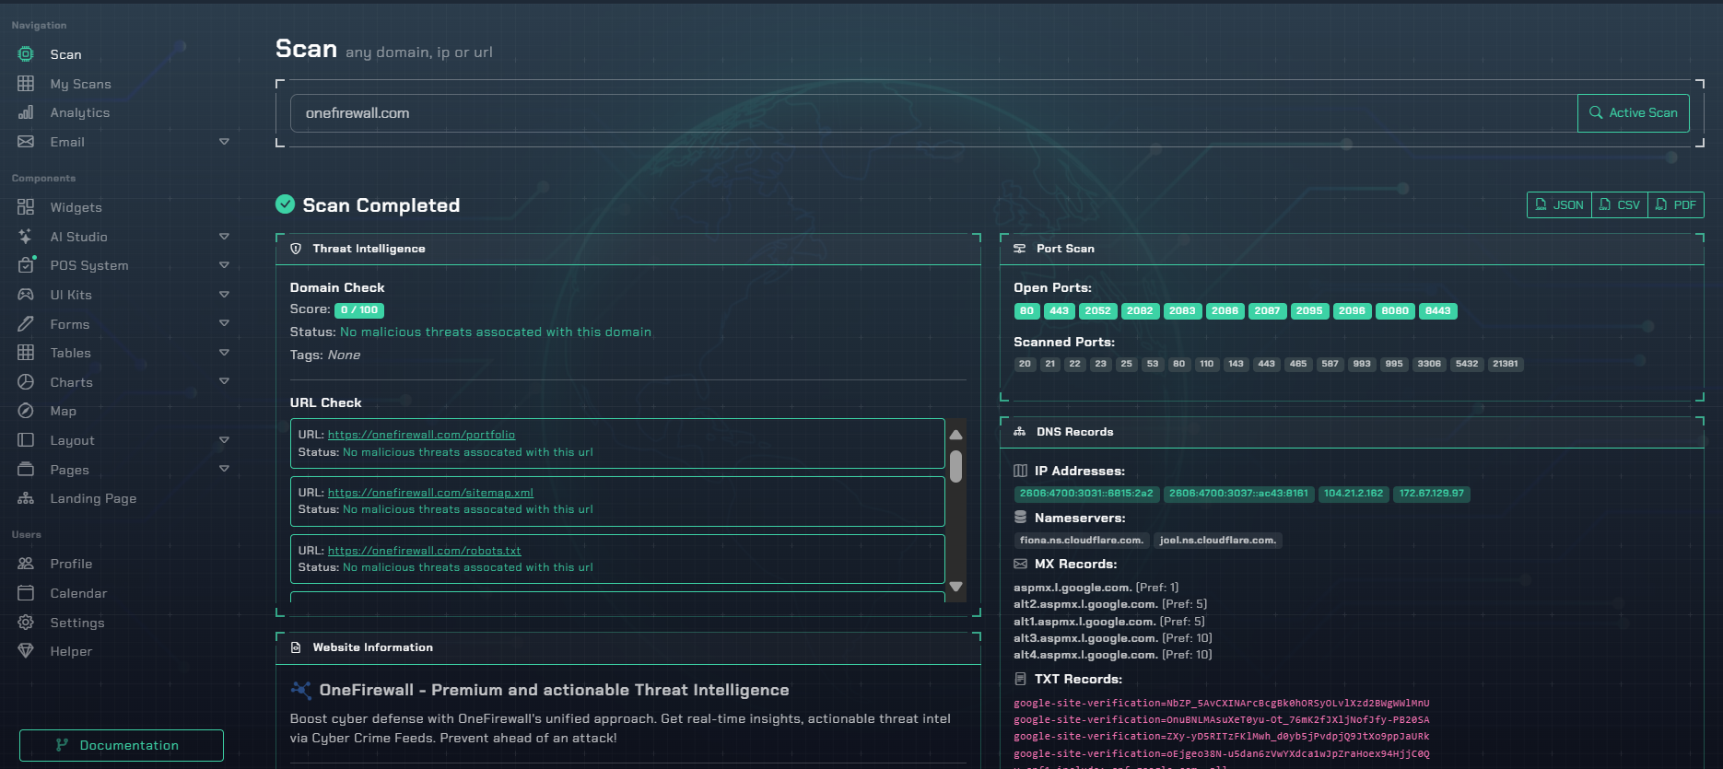
Task: Open onefirewall.com/robots.txt link
Action: [424, 551]
